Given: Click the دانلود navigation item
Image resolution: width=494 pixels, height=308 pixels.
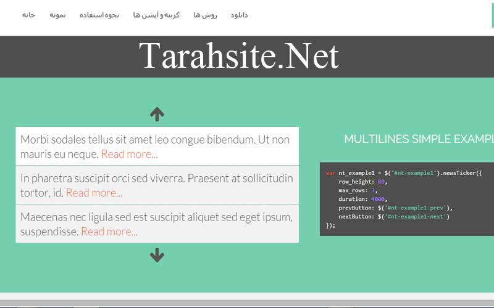Looking at the screenshot, I should coord(239,15).
